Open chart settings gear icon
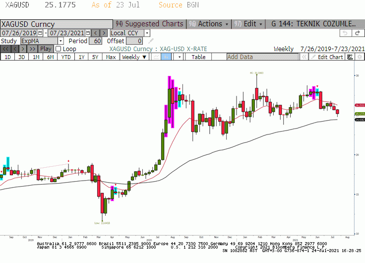Viewport: 365px width, 263px height. tap(360, 57)
